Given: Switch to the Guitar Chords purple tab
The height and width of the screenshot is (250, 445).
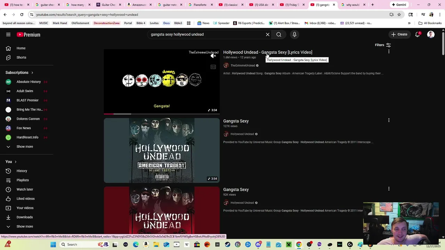Looking at the screenshot, I should tap(108, 5).
